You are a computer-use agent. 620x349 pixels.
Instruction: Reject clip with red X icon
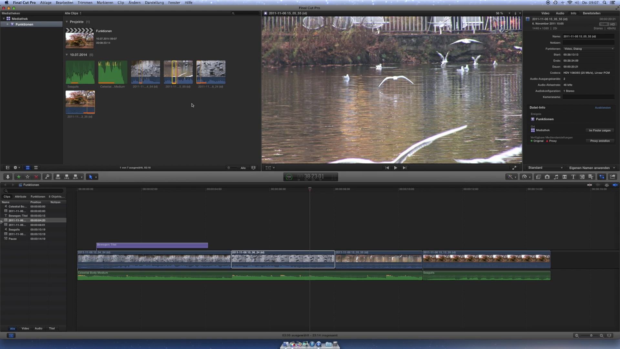(x=36, y=177)
